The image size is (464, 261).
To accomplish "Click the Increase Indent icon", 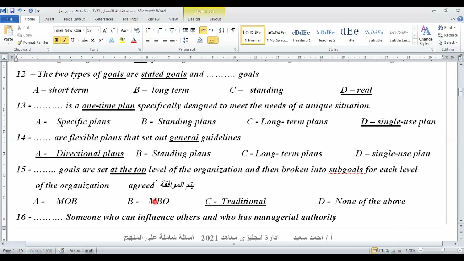I will (193, 30).
